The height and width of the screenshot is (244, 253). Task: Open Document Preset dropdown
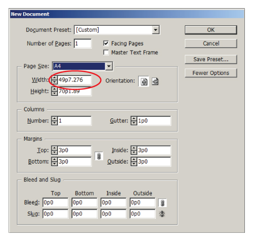click(155, 30)
